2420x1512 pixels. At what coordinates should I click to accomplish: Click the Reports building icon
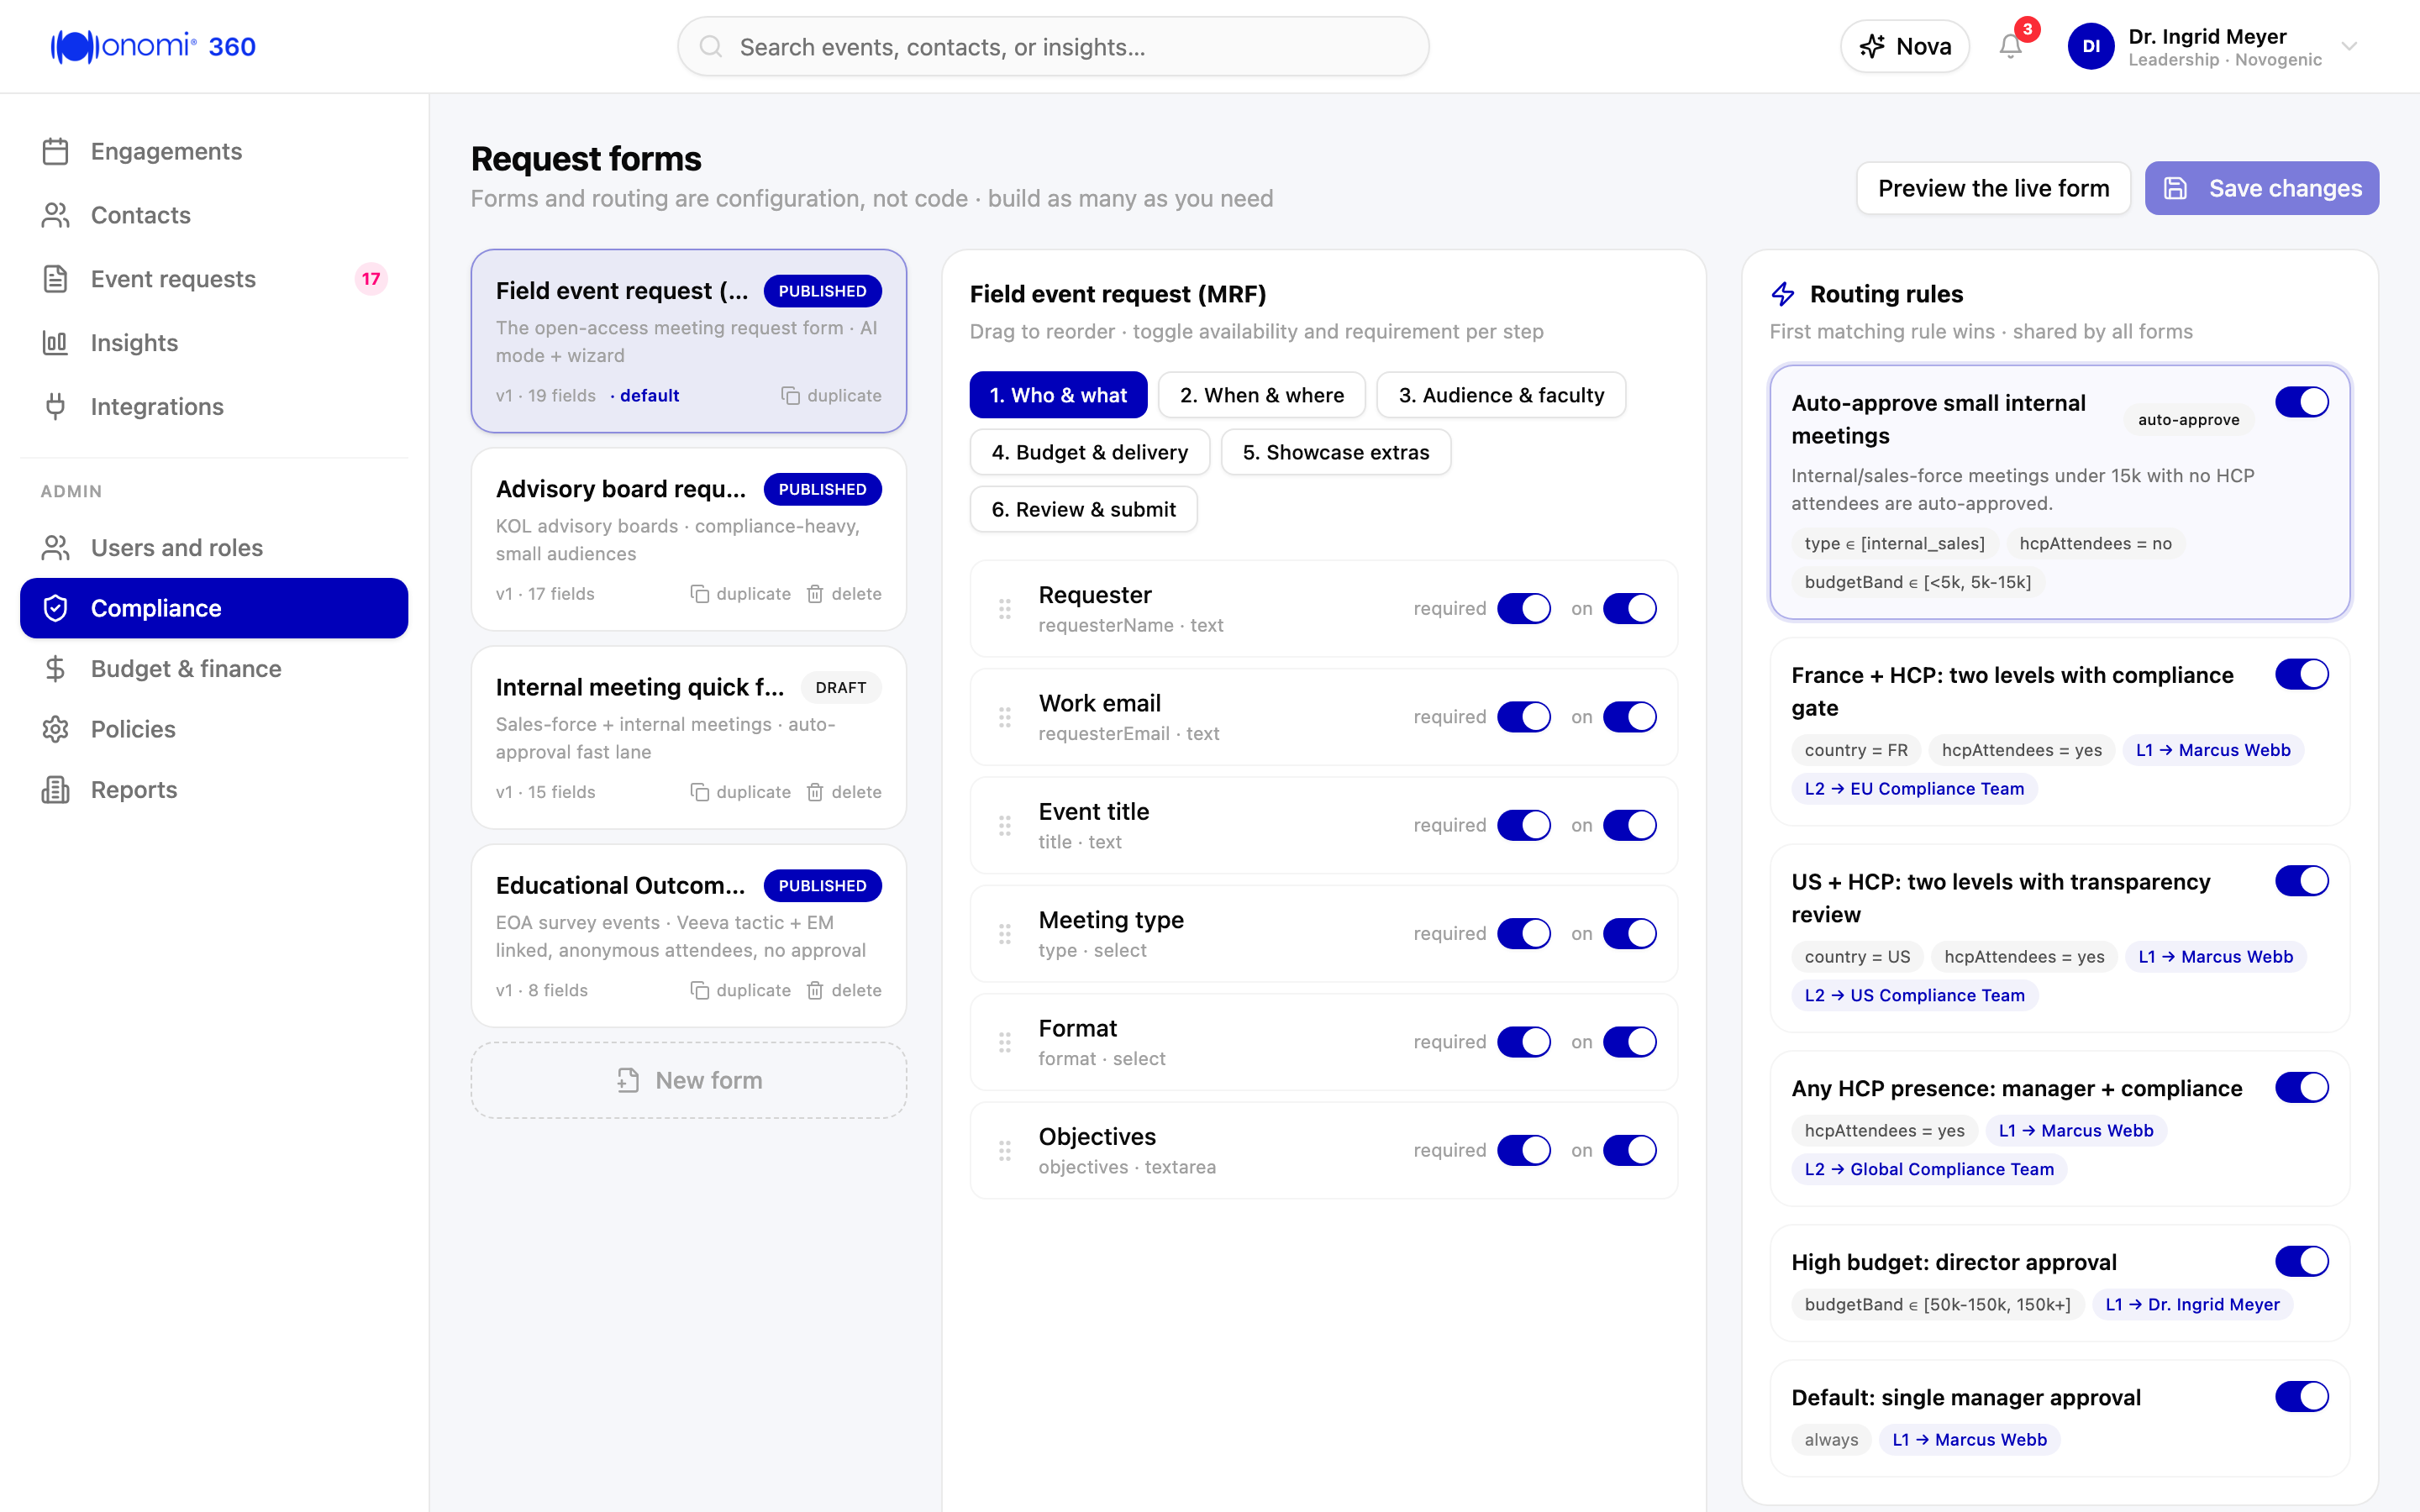[x=56, y=790]
